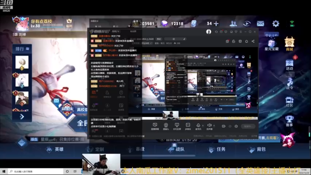
Task: Open streaming tool settings hexagon gear
Action: click(x=236, y=126)
